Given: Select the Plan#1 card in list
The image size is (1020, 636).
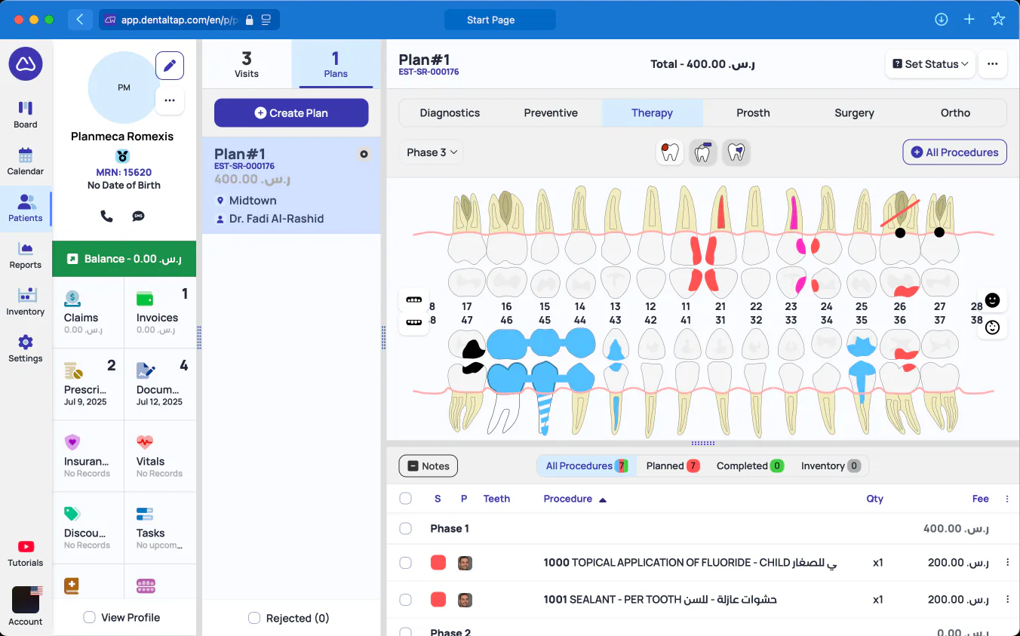Looking at the screenshot, I should [291, 186].
